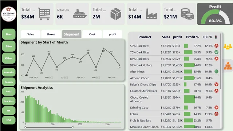233x131 pixels.
Task: Switch to the Cost tab
Action: point(92,34)
